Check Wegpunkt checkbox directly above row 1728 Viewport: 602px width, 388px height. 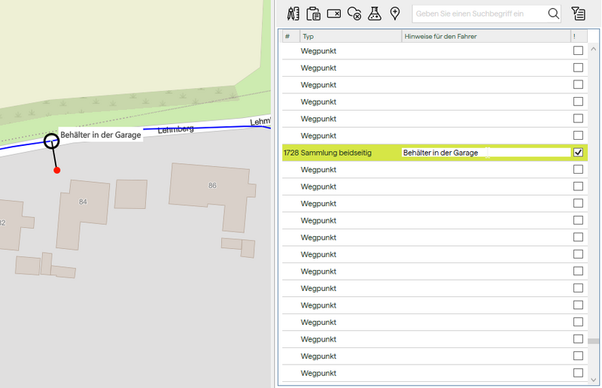click(x=578, y=135)
